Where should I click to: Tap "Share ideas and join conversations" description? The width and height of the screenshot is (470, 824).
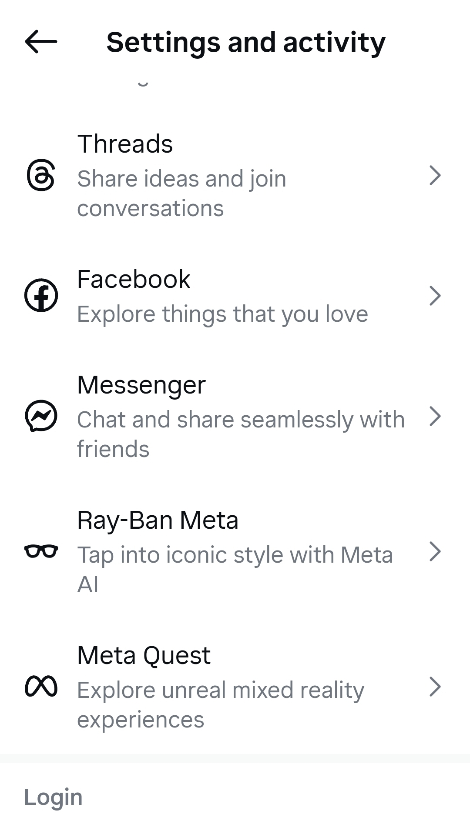[181, 193]
